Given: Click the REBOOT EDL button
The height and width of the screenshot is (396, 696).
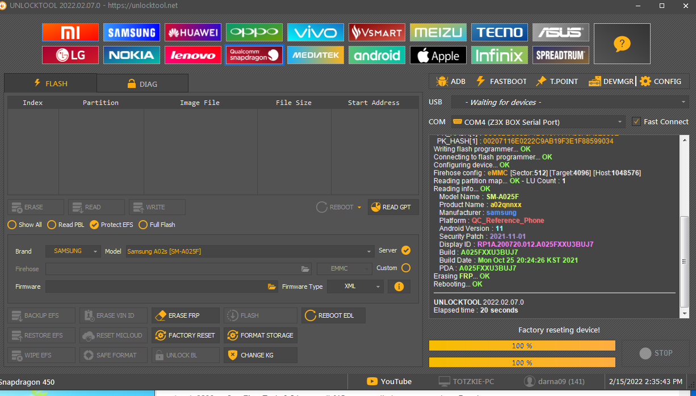Looking at the screenshot, I should pos(334,315).
